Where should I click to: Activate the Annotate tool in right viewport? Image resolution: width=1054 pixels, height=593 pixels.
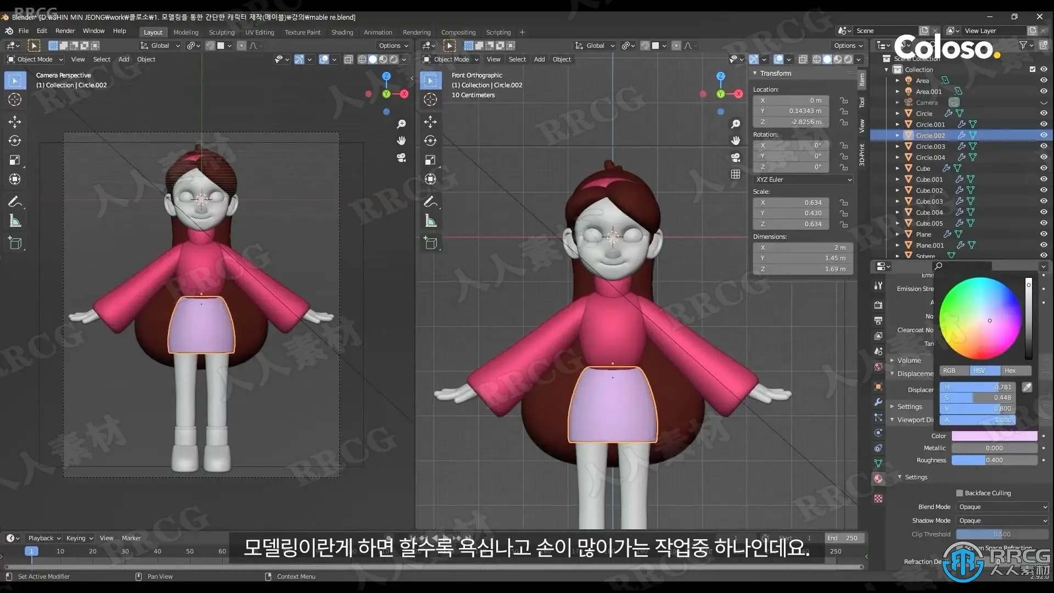point(430,202)
